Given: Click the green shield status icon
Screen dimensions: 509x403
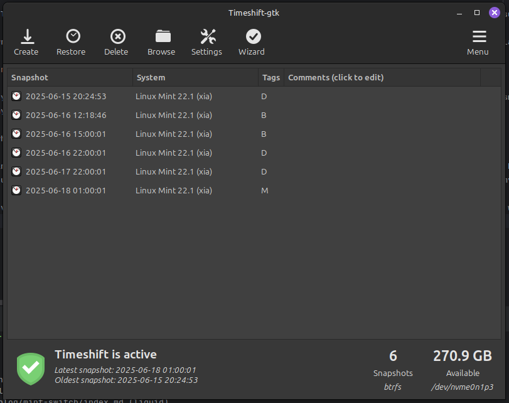Looking at the screenshot, I should (x=31, y=368).
